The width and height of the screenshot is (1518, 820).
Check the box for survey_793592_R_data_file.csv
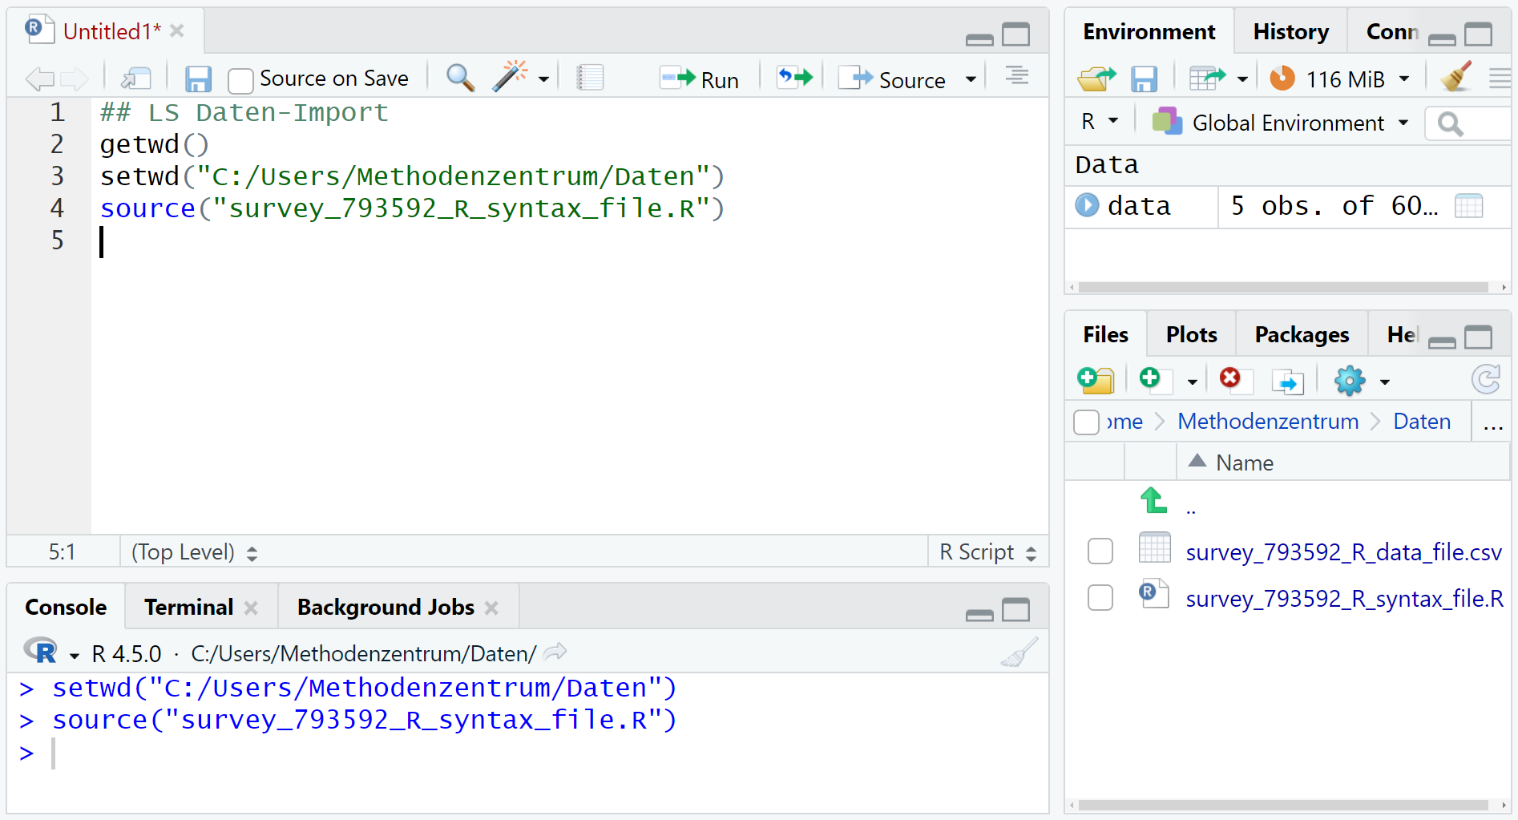click(x=1100, y=551)
